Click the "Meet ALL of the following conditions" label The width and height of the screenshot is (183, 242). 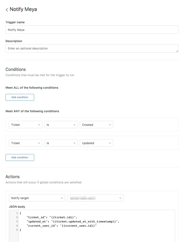(x=32, y=87)
